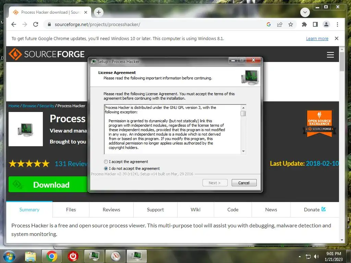
Task: Click the SourceForge logo
Action: tap(47, 54)
